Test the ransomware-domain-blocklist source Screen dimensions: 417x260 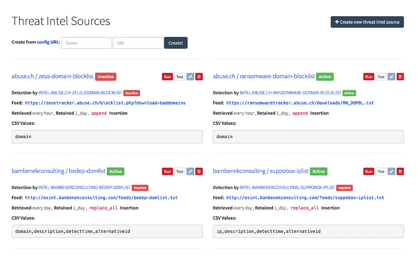coord(381,77)
